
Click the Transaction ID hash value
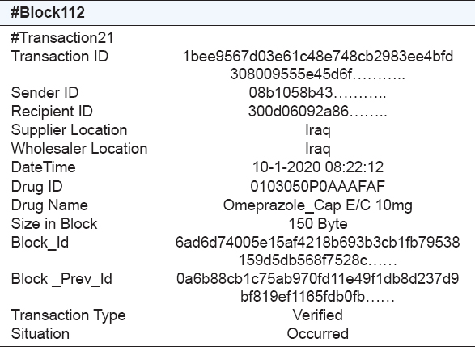point(318,65)
